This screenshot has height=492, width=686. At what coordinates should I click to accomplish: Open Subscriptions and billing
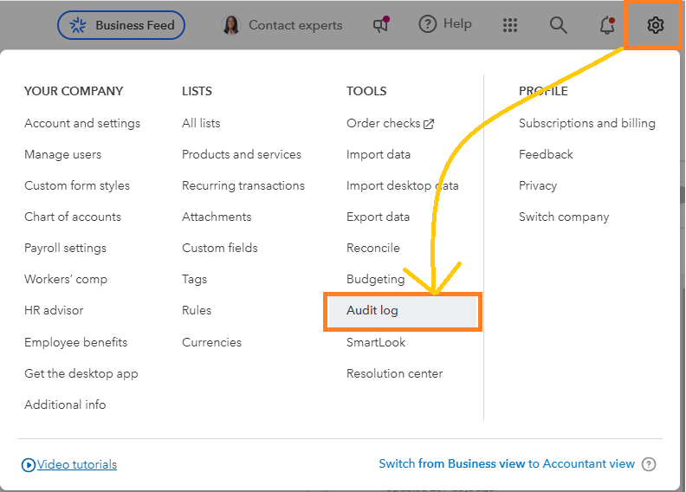(587, 123)
